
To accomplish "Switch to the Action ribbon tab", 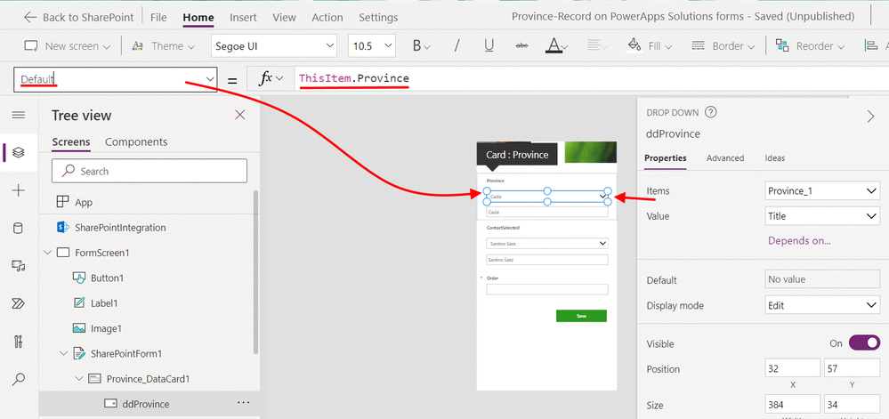I will (327, 17).
